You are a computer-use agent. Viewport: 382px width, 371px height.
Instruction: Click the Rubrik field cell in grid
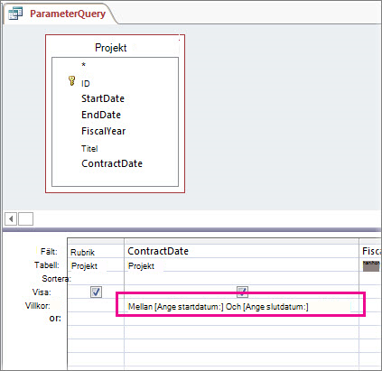point(96,252)
